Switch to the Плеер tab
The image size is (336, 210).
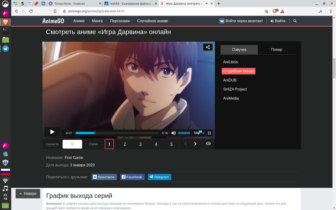coord(277,50)
